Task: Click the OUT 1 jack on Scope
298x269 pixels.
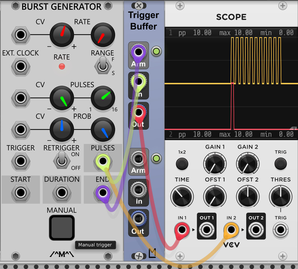Action: coord(207,230)
